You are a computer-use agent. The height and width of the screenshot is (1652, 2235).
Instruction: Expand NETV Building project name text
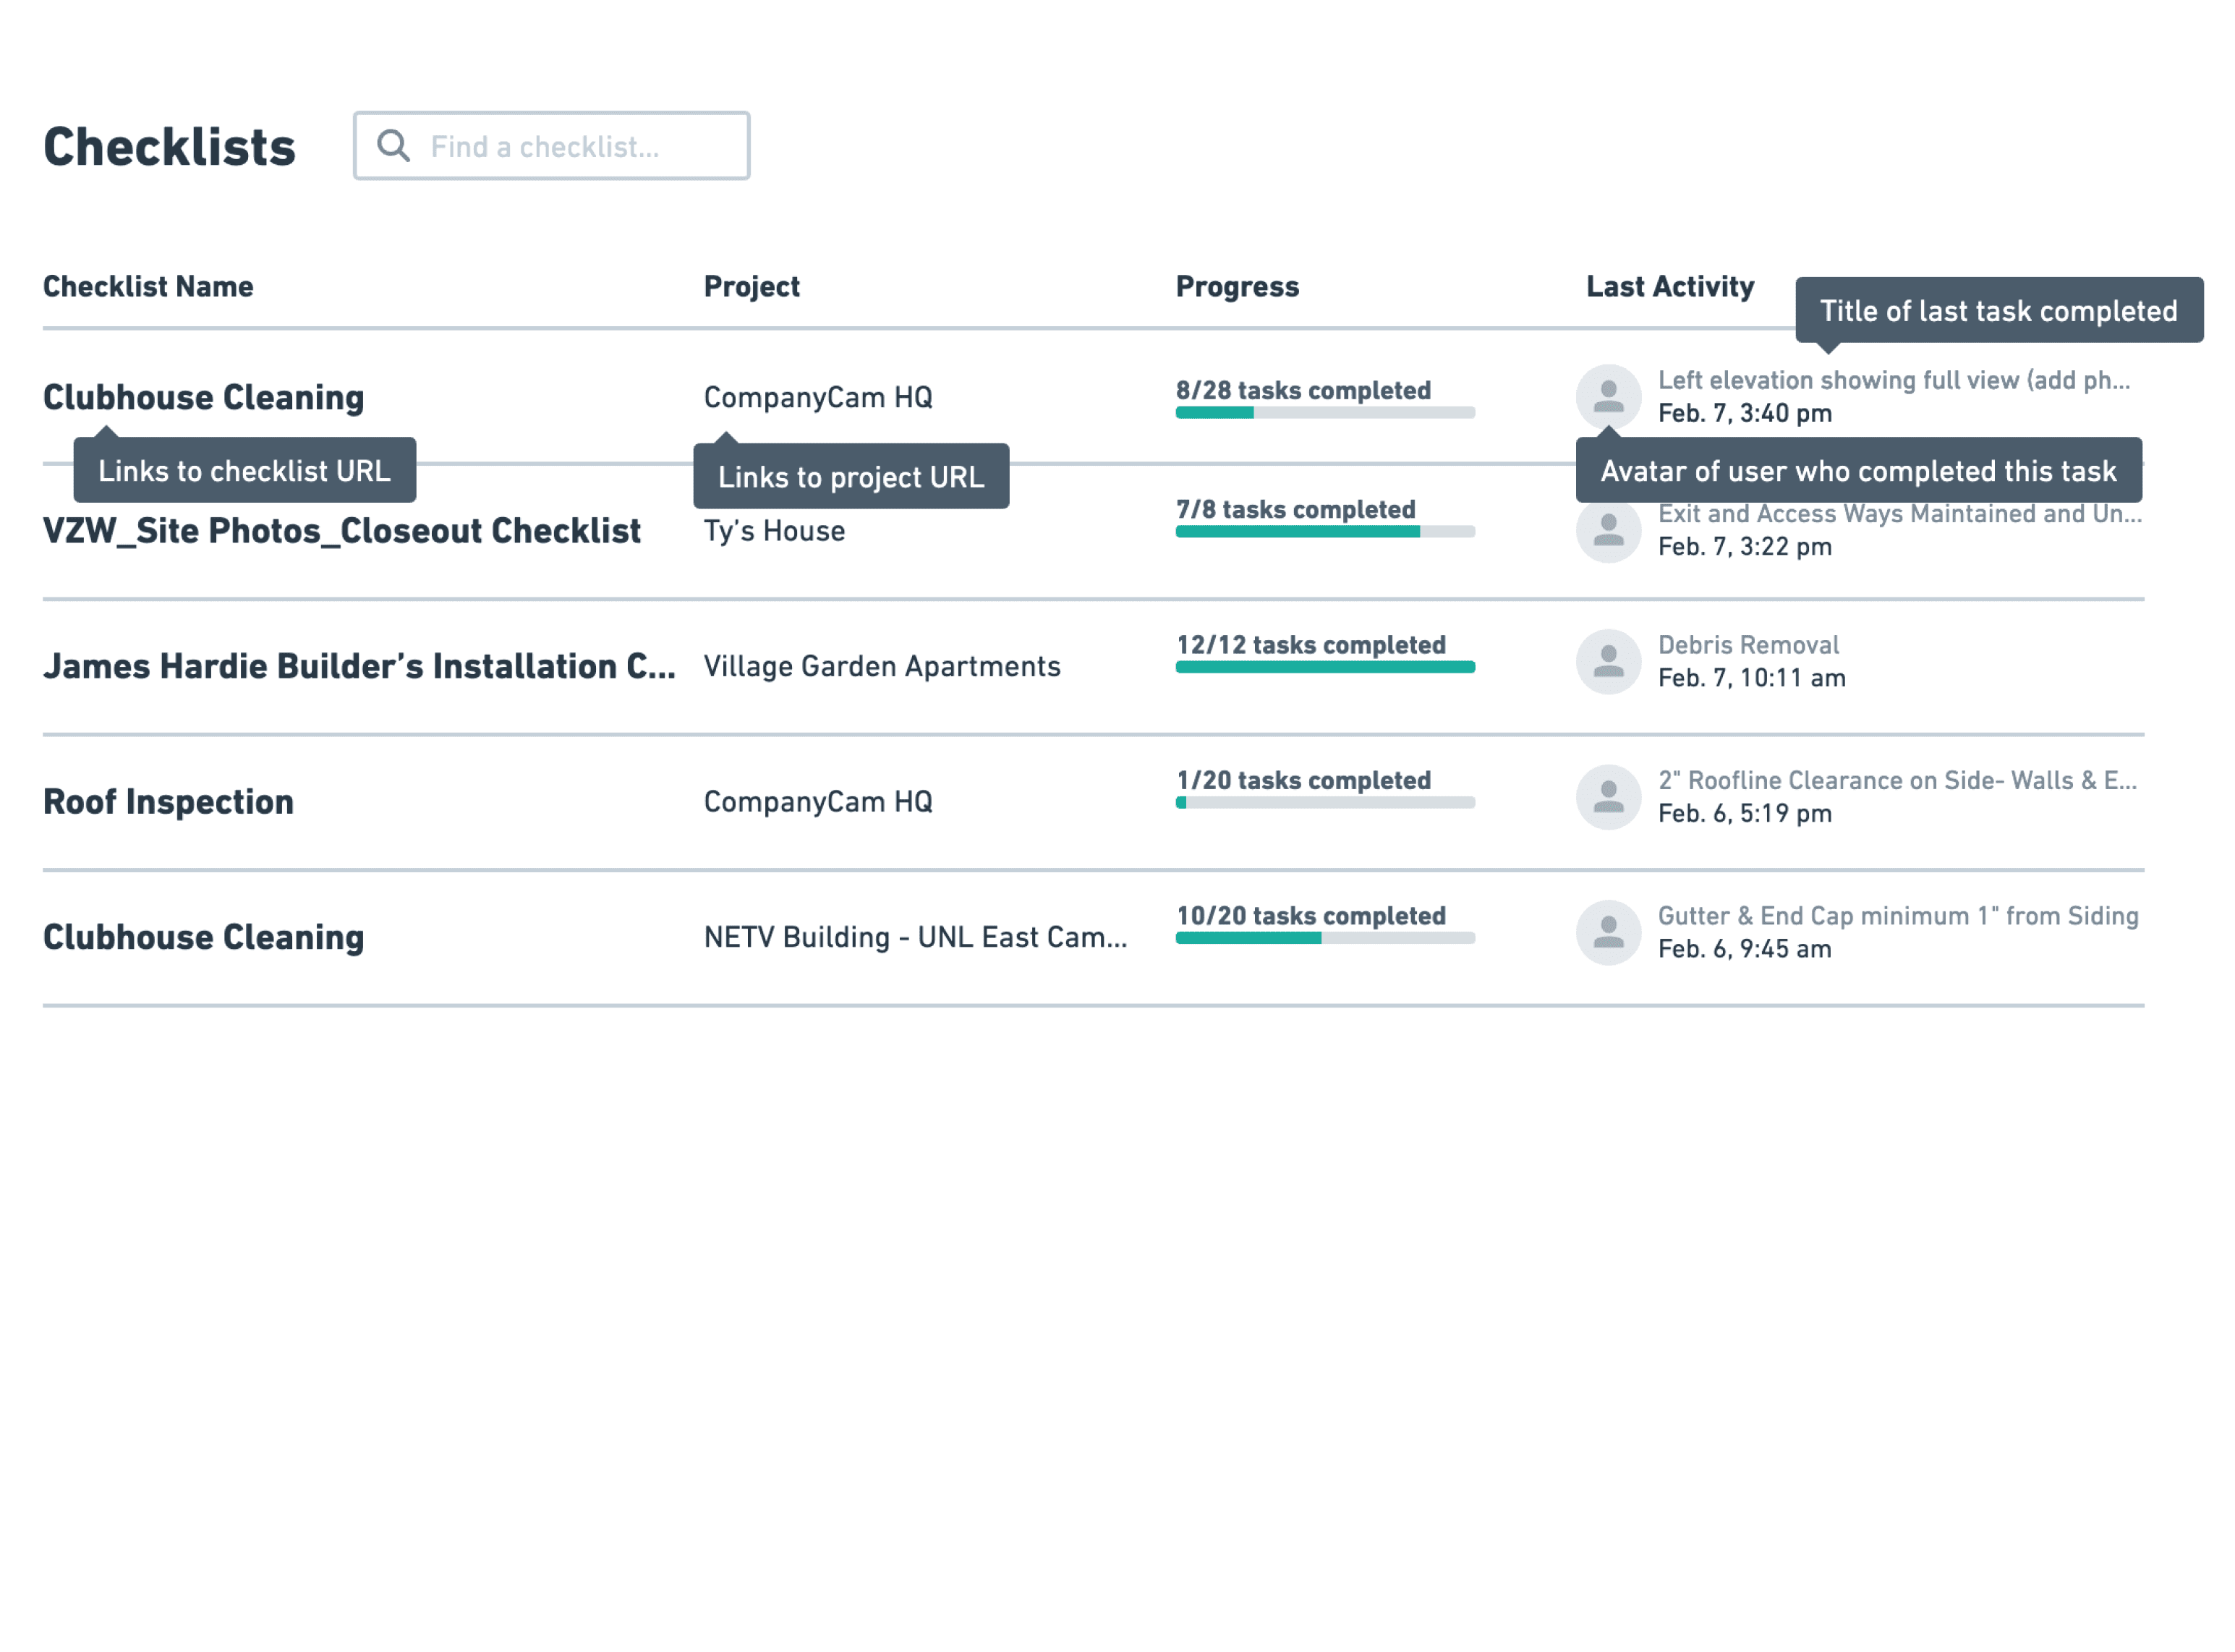[x=914, y=935]
